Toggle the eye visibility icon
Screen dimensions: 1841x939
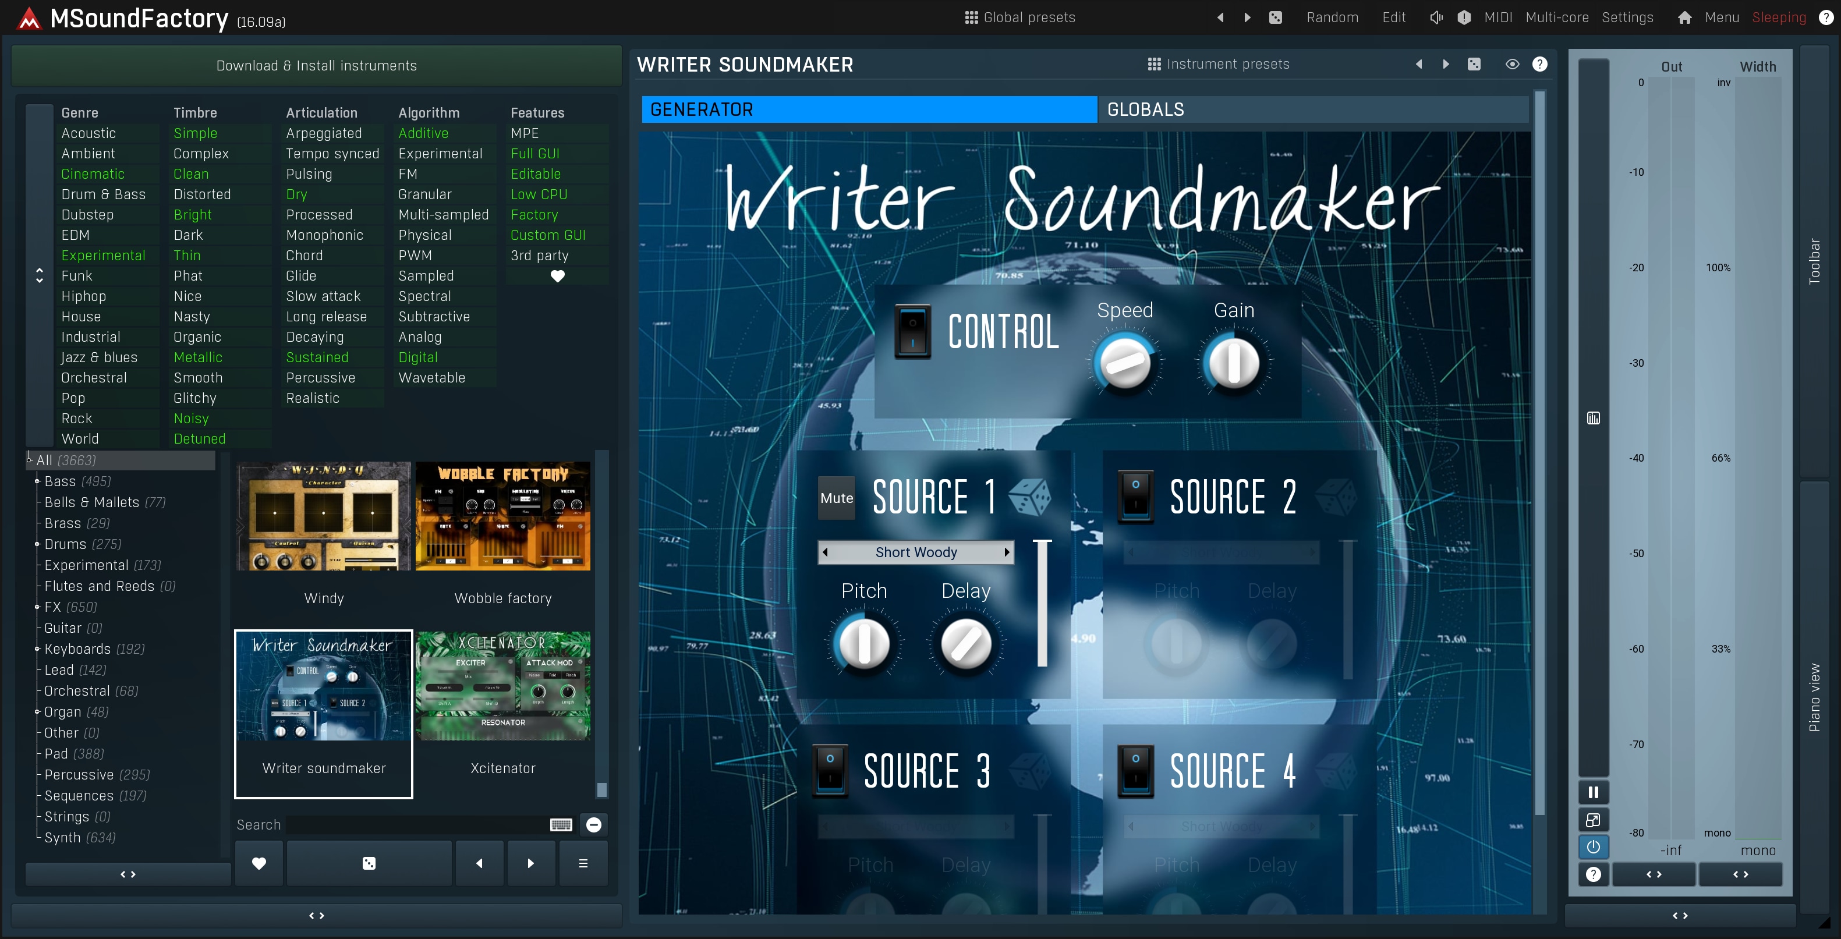click(1512, 63)
